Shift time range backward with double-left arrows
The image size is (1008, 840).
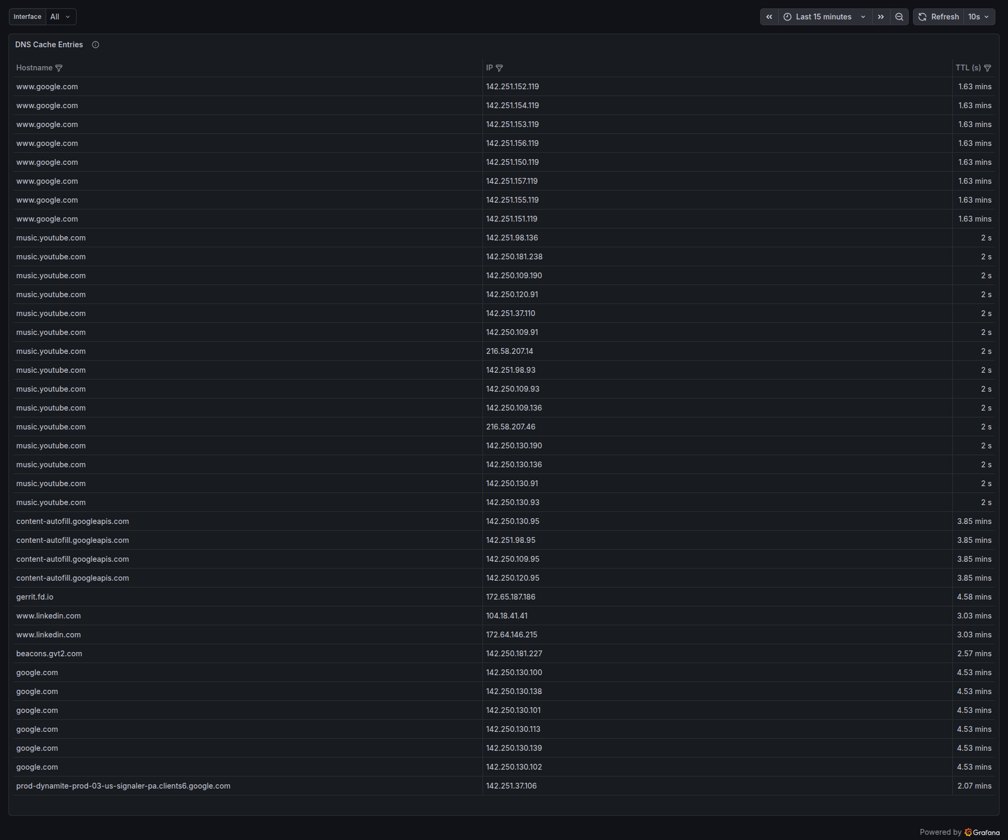(x=769, y=16)
